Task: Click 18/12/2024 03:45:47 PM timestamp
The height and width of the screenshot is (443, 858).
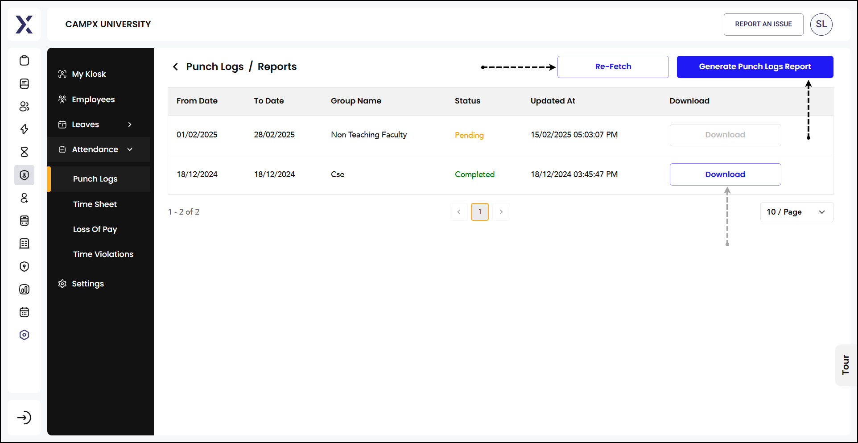Action: [x=574, y=174]
